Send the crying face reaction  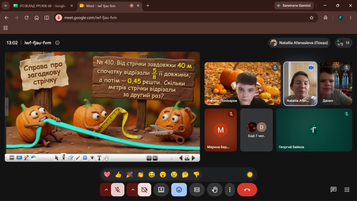(x=174, y=174)
